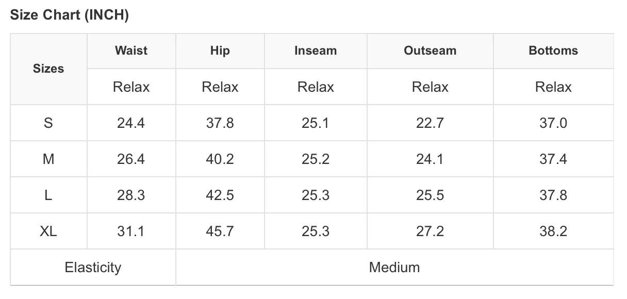Select the Inseam column header
627x299 pixels.
[x=316, y=51]
